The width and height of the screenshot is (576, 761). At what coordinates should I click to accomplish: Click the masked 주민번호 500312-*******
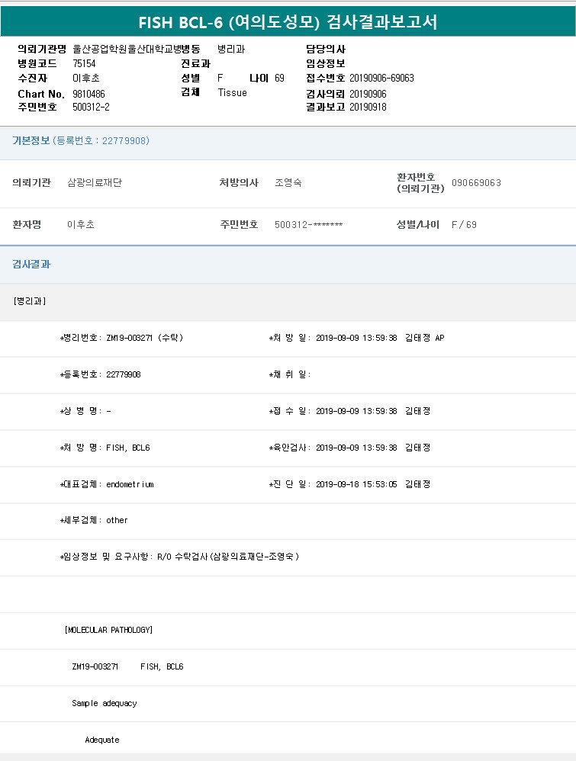(x=308, y=225)
